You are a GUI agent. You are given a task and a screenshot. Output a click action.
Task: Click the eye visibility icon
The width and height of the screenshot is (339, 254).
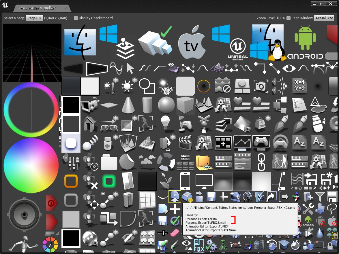coord(289,69)
